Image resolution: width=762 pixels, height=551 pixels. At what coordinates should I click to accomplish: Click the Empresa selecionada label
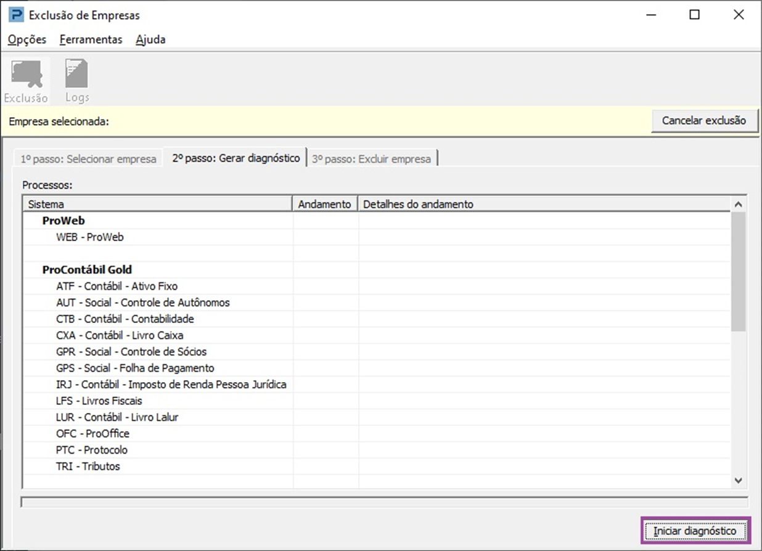59,121
